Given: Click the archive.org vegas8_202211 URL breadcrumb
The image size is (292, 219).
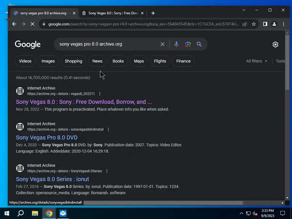Looking at the screenshot, I should [61, 94].
